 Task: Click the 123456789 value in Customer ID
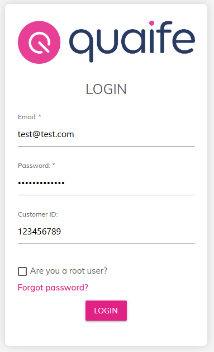tap(40, 232)
